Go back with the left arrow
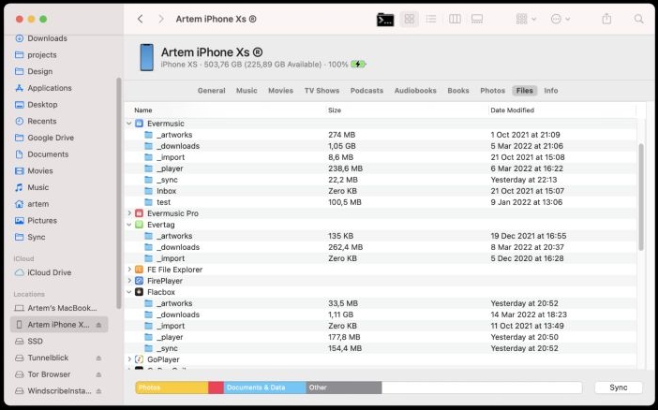Viewport: 658px width, 410px height. pos(140,19)
